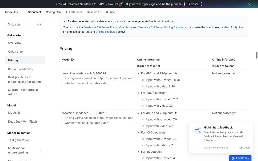Open the AI Suite tab

[110, 12]
